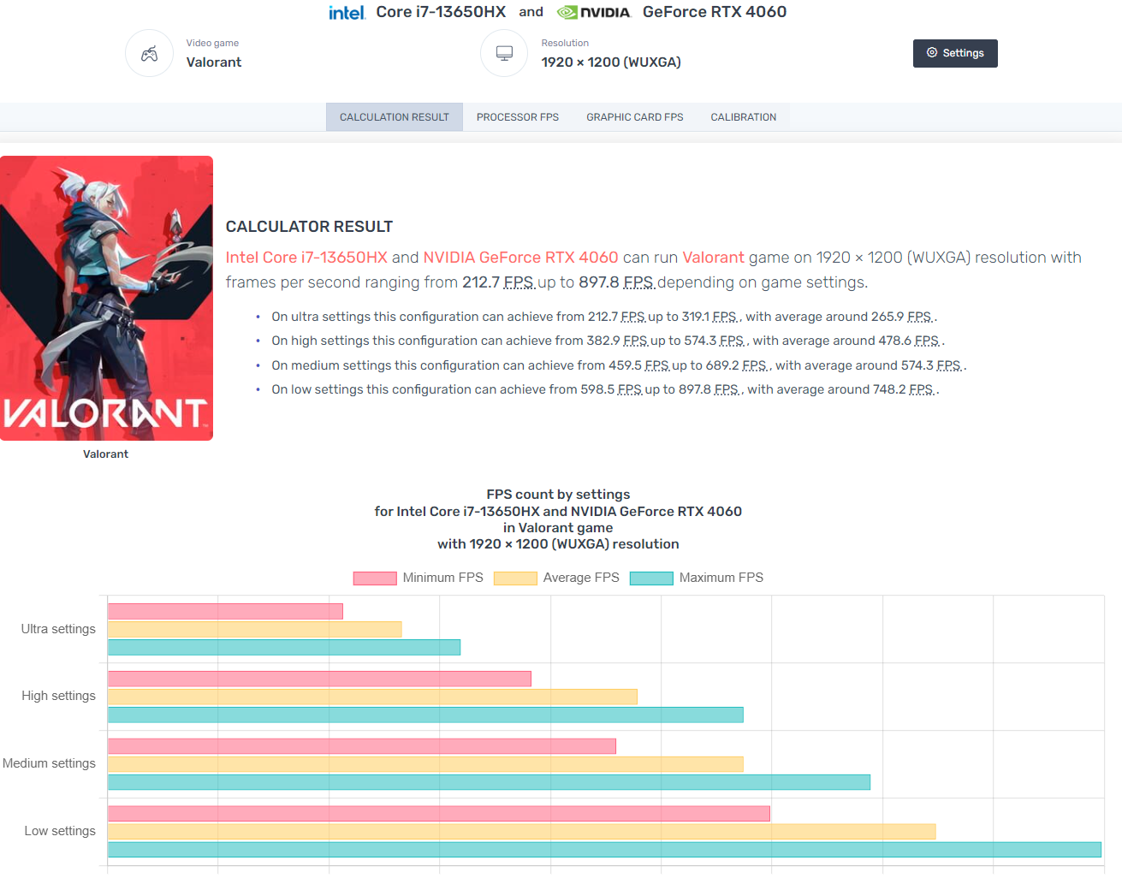This screenshot has height=878, width=1122.
Task: Toggle Minimum FPS legend swatch
Action: point(375,578)
